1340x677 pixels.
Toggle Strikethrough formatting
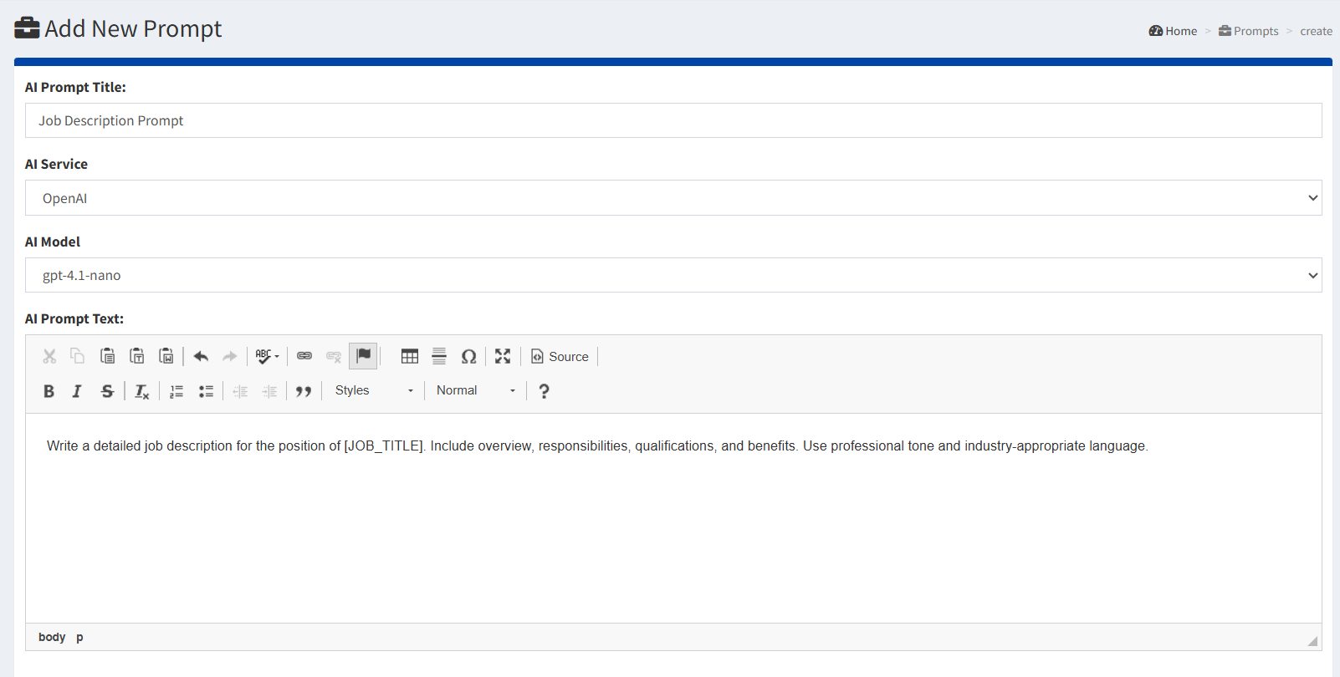click(x=107, y=391)
